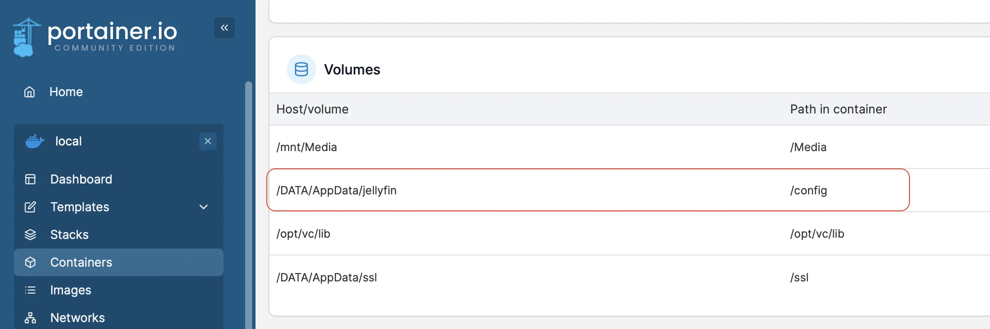The image size is (990, 329).
Task: Click the Templates edit icon
Action: tap(30, 207)
